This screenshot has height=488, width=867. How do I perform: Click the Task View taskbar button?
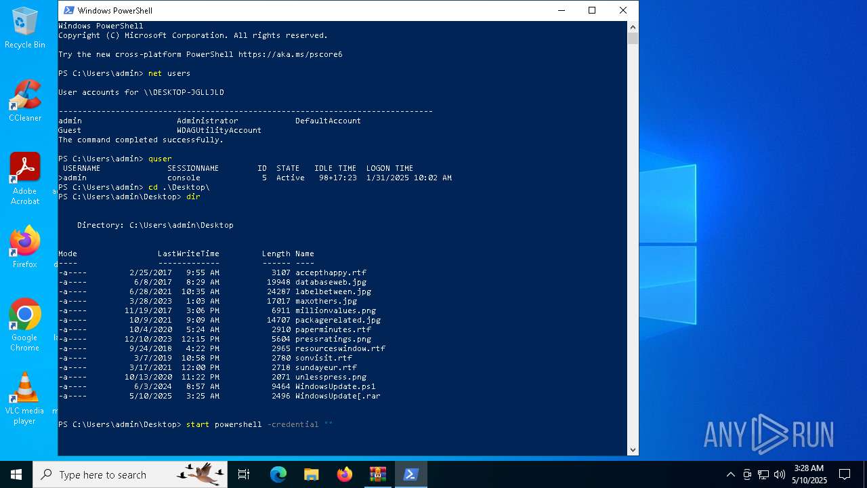point(244,474)
